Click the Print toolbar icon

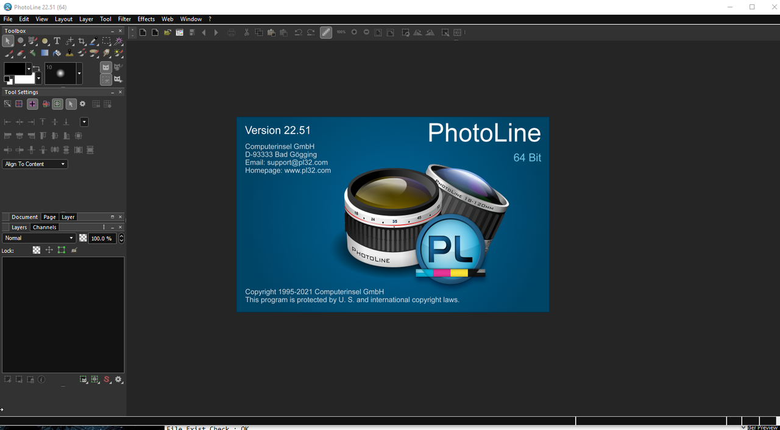[231, 32]
